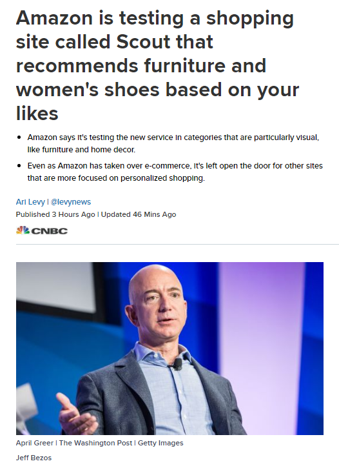
Task: Open the @levynews Twitter handle link
Action: pyautogui.click(x=71, y=202)
